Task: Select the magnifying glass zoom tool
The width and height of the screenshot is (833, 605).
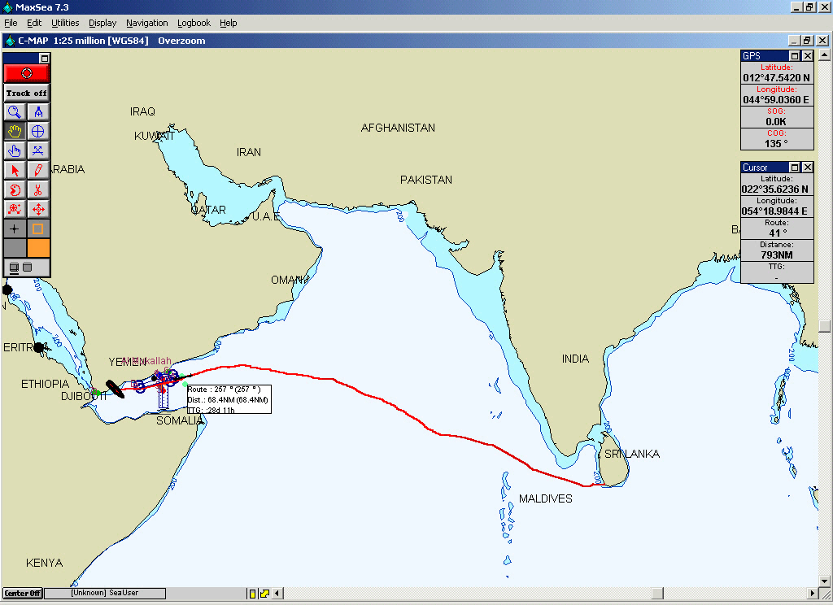Action: point(15,112)
